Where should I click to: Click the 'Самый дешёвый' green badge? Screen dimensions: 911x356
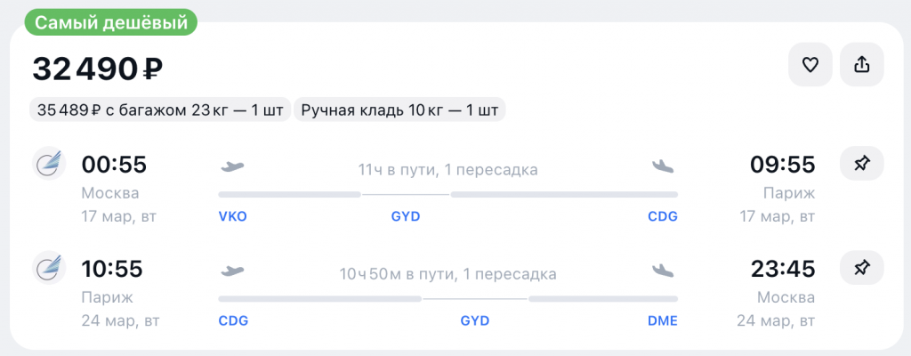tap(111, 23)
